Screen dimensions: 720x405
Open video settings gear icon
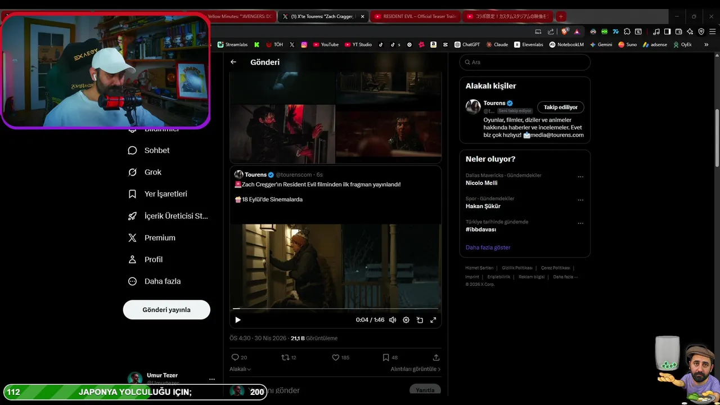coord(406,320)
